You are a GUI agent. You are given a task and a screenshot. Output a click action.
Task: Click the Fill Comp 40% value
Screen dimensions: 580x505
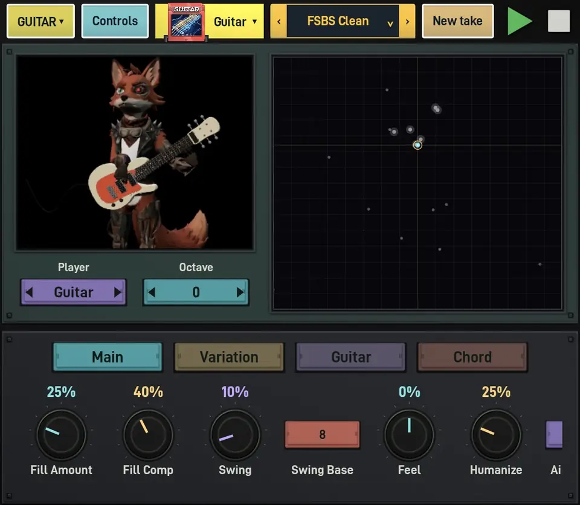tap(148, 392)
